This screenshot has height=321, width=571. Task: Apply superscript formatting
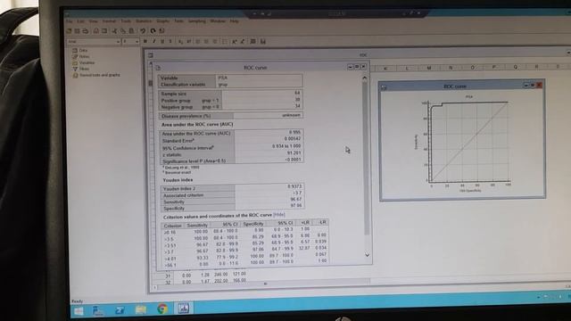[x=188, y=42]
